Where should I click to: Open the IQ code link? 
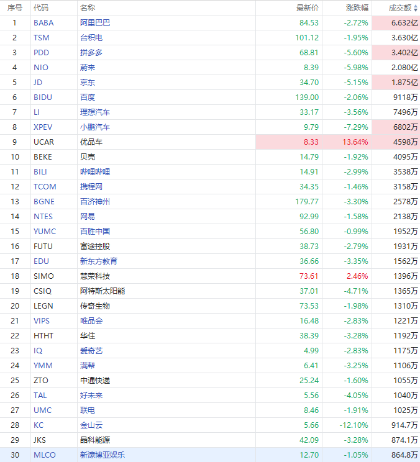[38, 351]
